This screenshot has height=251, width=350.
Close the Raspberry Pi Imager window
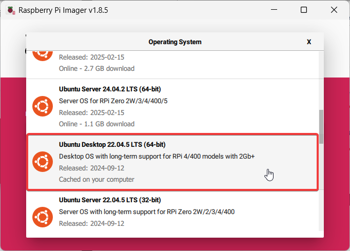pos(334,10)
